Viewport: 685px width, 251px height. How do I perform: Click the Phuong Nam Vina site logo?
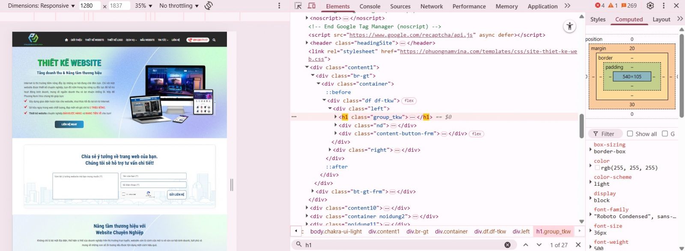(33, 39)
